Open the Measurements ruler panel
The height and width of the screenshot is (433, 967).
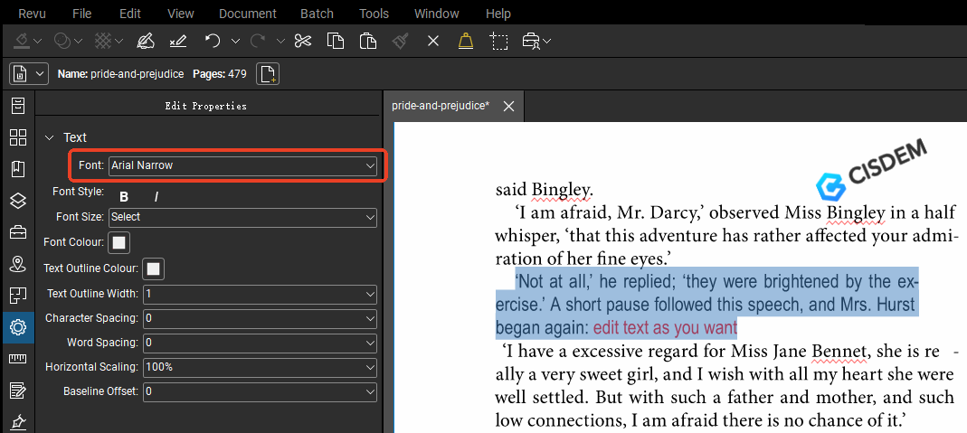click(18, 359)
